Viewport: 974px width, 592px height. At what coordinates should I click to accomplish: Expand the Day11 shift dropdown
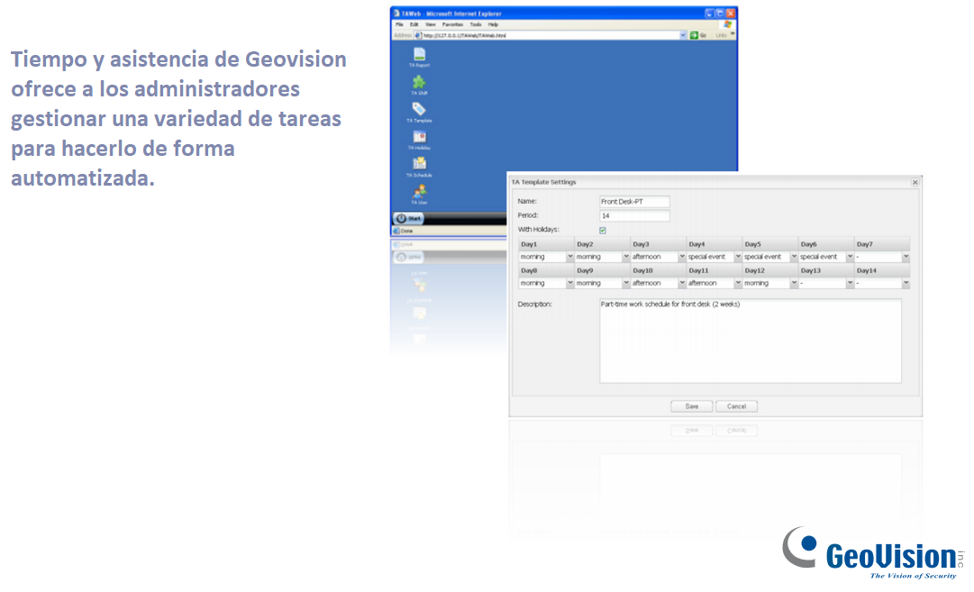click(738, 283)
